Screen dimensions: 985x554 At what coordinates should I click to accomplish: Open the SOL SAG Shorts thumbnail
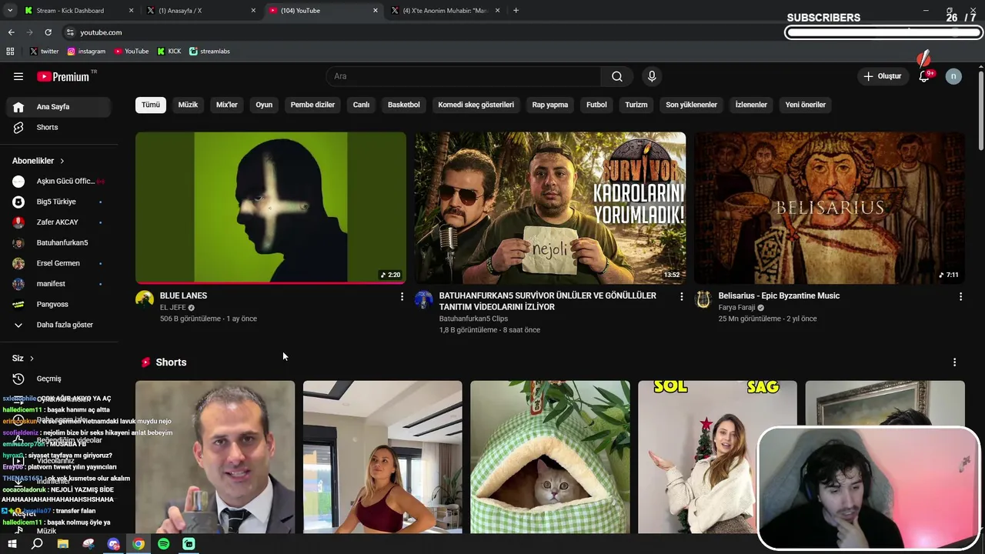tap(717, 457)
